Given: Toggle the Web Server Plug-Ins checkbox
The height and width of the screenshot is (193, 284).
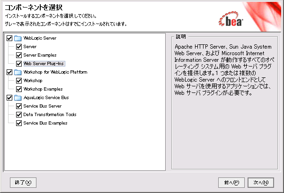Looking at the screenshot, I should point(19,64).
